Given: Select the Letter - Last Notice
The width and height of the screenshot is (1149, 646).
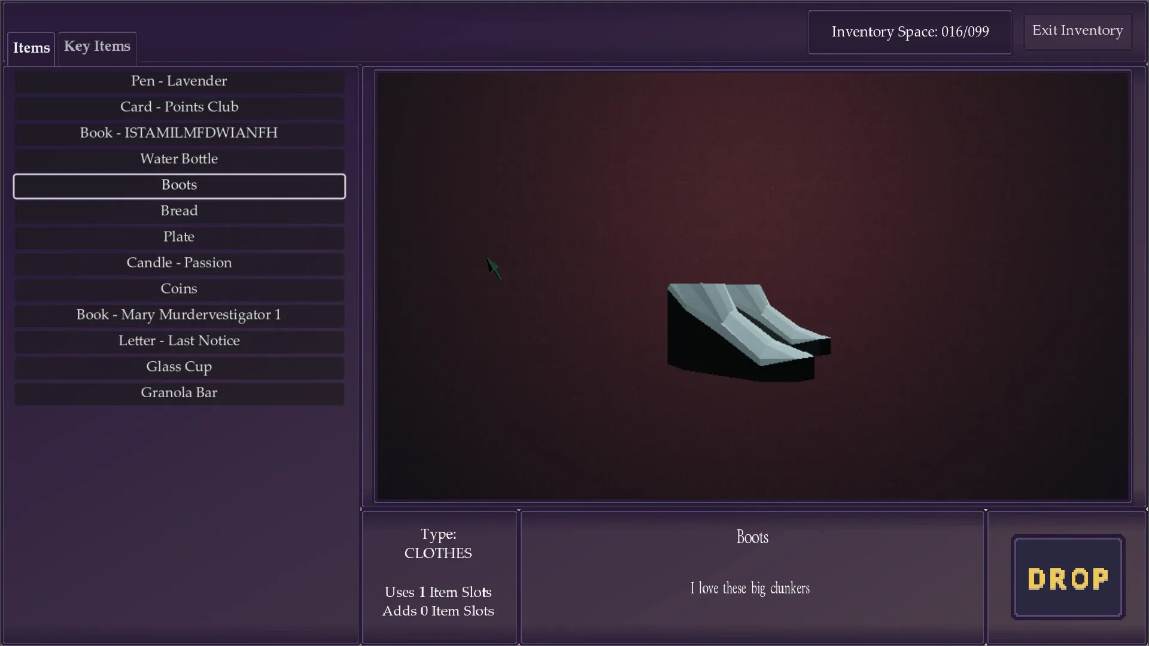Looking at the screenshot, I should point(179,340).
